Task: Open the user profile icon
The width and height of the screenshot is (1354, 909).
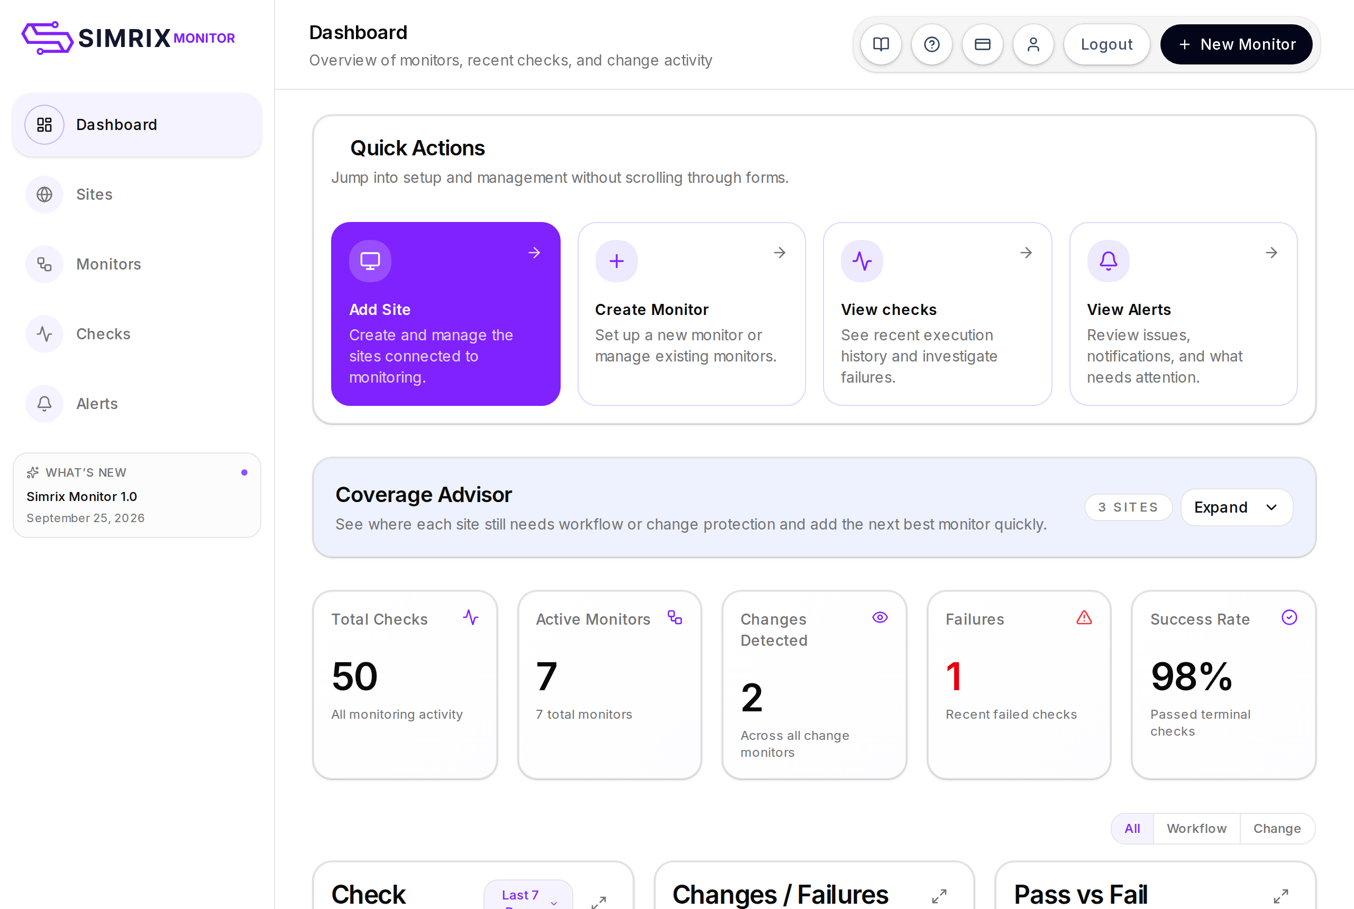Action: 1033,44
